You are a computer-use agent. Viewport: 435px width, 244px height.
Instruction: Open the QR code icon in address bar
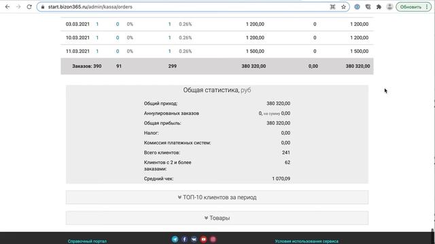tap(332, 7)
